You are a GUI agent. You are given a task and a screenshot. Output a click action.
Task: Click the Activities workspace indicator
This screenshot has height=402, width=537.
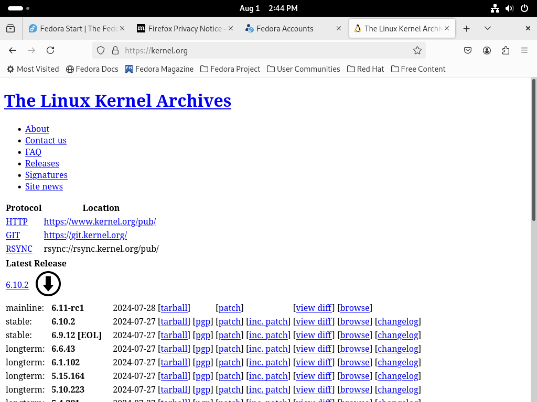tap(18, 8)
